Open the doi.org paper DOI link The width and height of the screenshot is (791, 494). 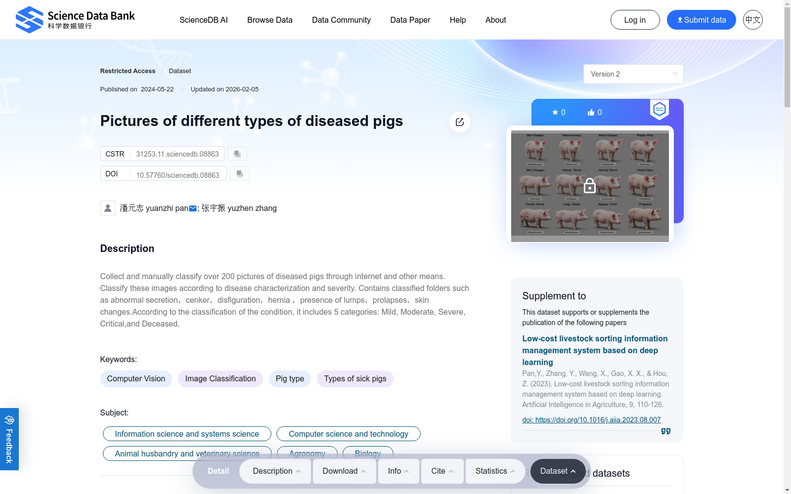591,420
